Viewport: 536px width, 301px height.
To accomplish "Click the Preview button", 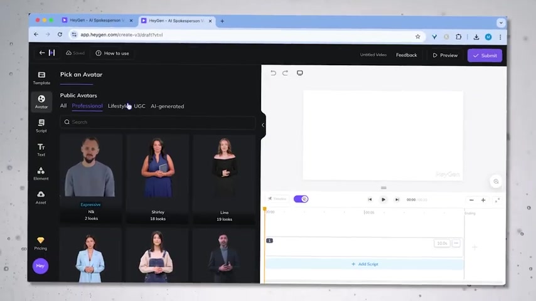I will 445,55.
